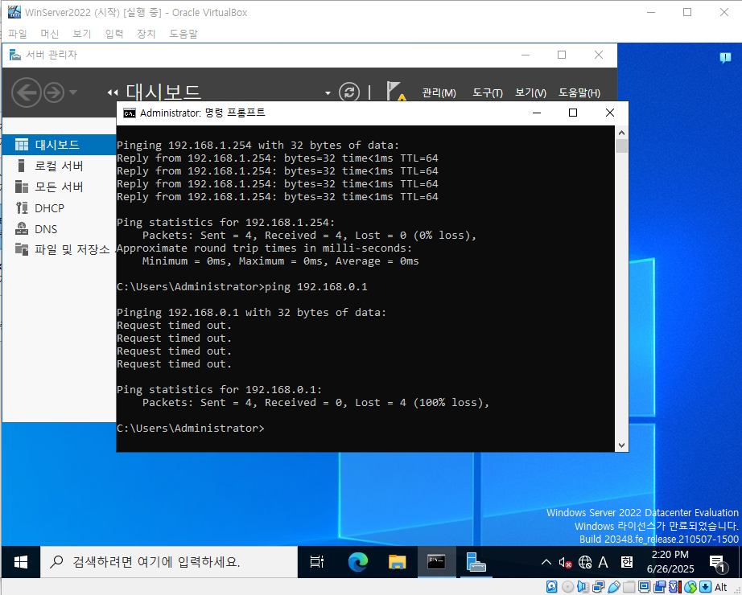Image resolution: width=742 pixels, height=595 pixels.
Task: Click the 'ping 192.168.0.1' command line
Action: [x=241, y=286]
